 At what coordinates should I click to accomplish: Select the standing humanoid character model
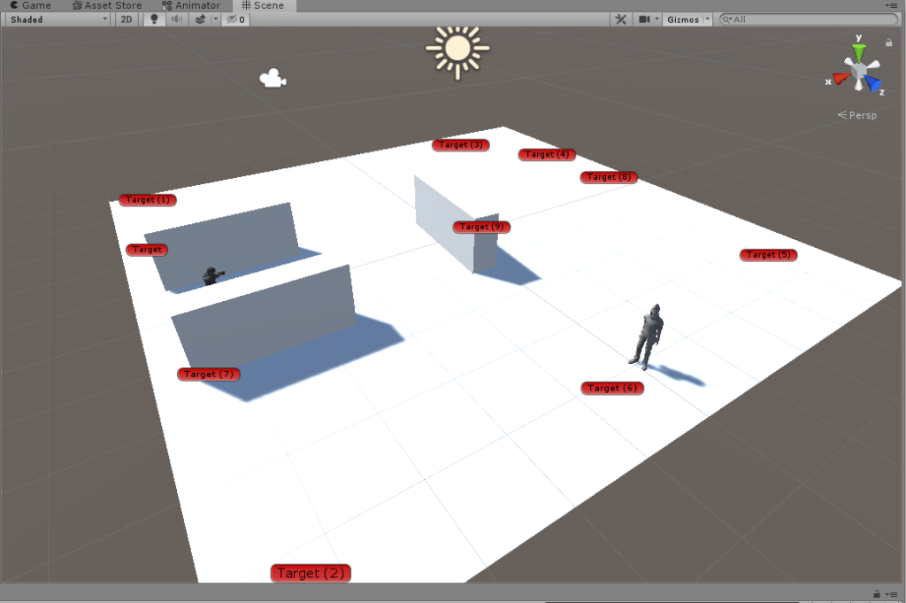[x=648, y=336]
